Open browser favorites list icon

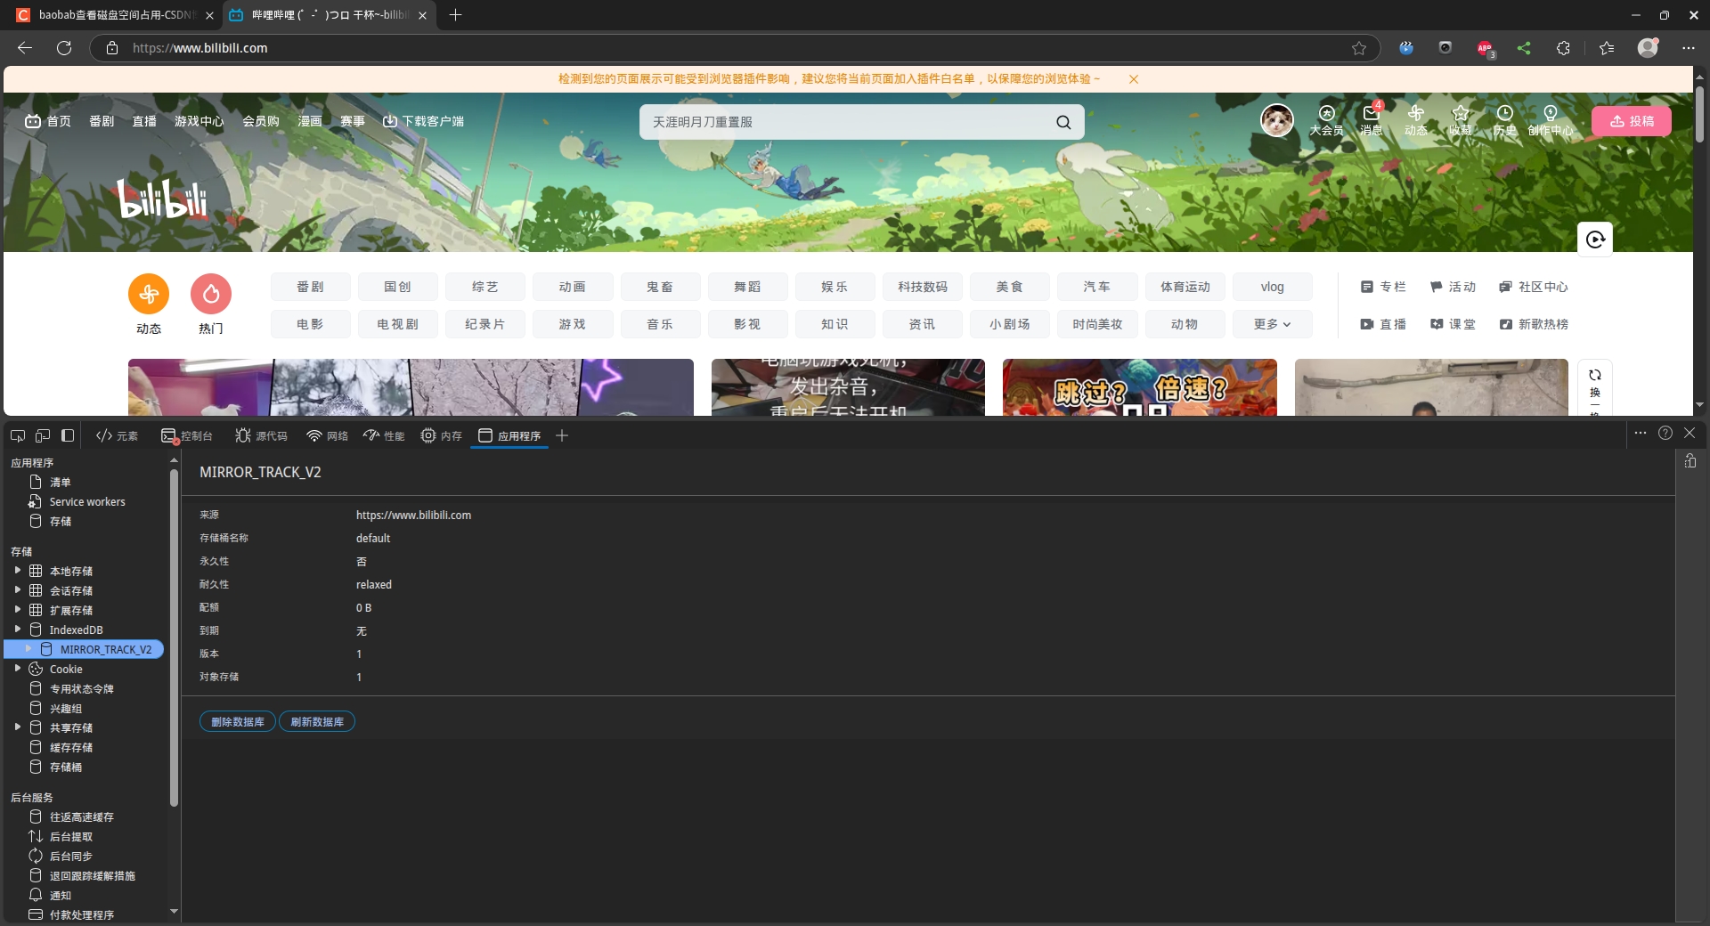pos(1607,48)
